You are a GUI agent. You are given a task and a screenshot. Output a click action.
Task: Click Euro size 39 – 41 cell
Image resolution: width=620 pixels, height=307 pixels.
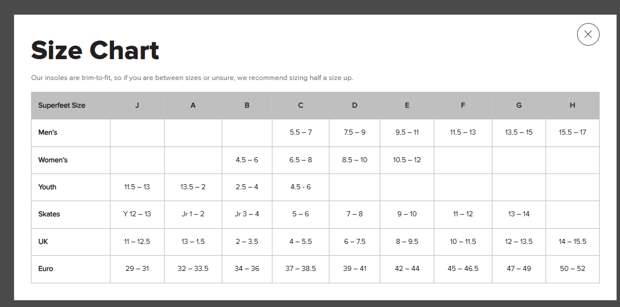click(x=355, y=269)
